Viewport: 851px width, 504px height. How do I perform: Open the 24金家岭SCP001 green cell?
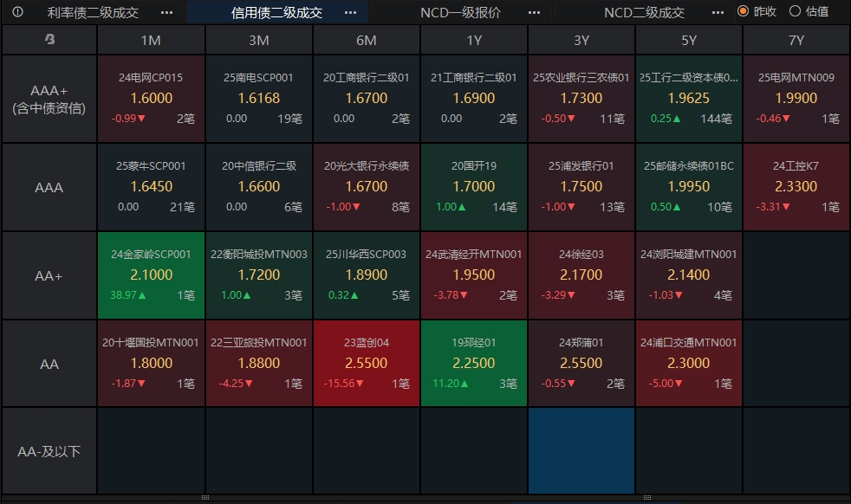click(151, 275)
